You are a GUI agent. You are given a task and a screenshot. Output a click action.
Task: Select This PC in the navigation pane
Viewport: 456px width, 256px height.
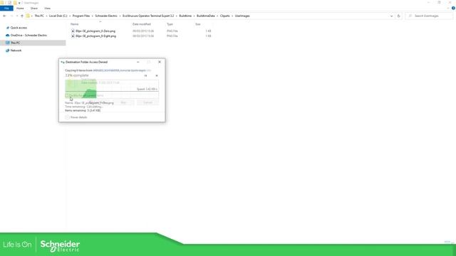[x=33, y=43]
